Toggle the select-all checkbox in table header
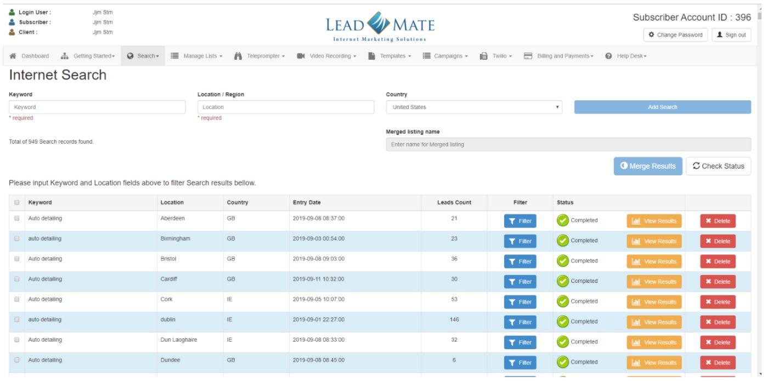Viewport: 767px width, 381px height. [17, 203]
